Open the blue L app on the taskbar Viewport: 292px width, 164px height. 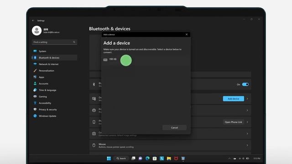(162, 159)
